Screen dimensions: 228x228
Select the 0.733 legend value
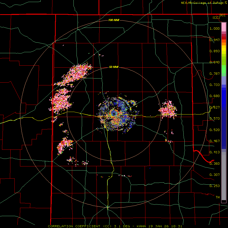tap(215, 85)
